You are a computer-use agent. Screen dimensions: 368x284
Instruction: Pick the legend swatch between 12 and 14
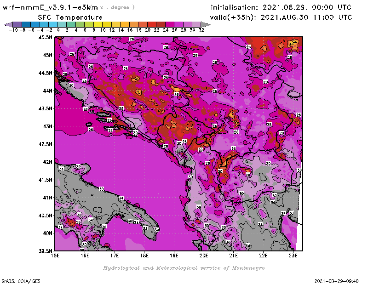point(116,24)
